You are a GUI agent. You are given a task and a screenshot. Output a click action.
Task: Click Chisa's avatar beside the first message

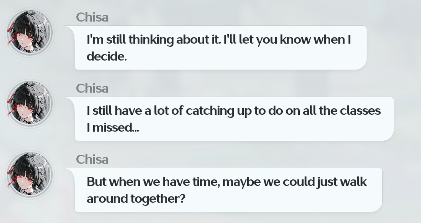[x=30, y=32]
